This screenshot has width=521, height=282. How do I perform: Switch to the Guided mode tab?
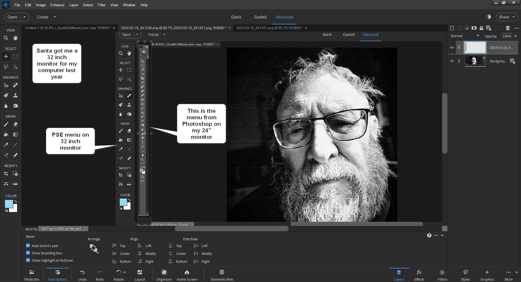tap(260, 17)
